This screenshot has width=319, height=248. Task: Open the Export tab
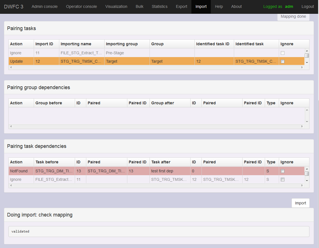182,6
